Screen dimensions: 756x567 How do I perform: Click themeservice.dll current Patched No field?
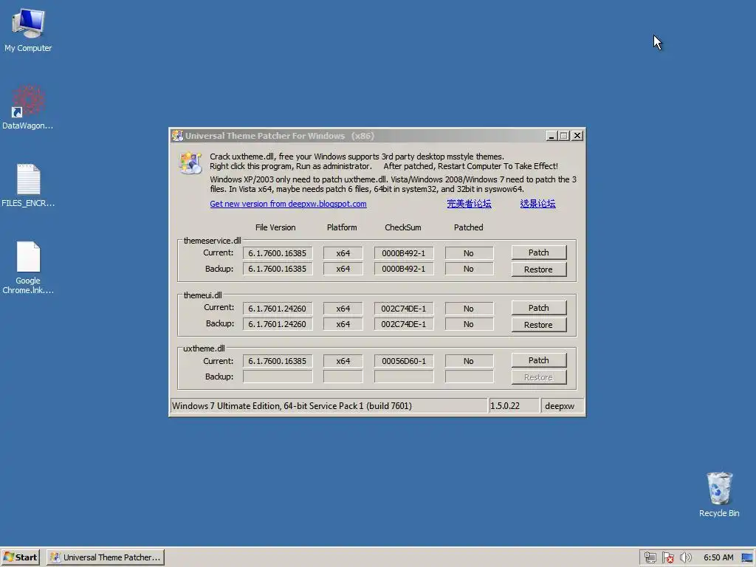pyautogui.click(x=469, y=253)
